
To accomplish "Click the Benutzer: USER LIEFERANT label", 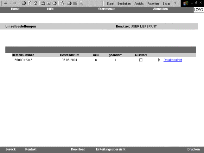I will pos(136,26).
